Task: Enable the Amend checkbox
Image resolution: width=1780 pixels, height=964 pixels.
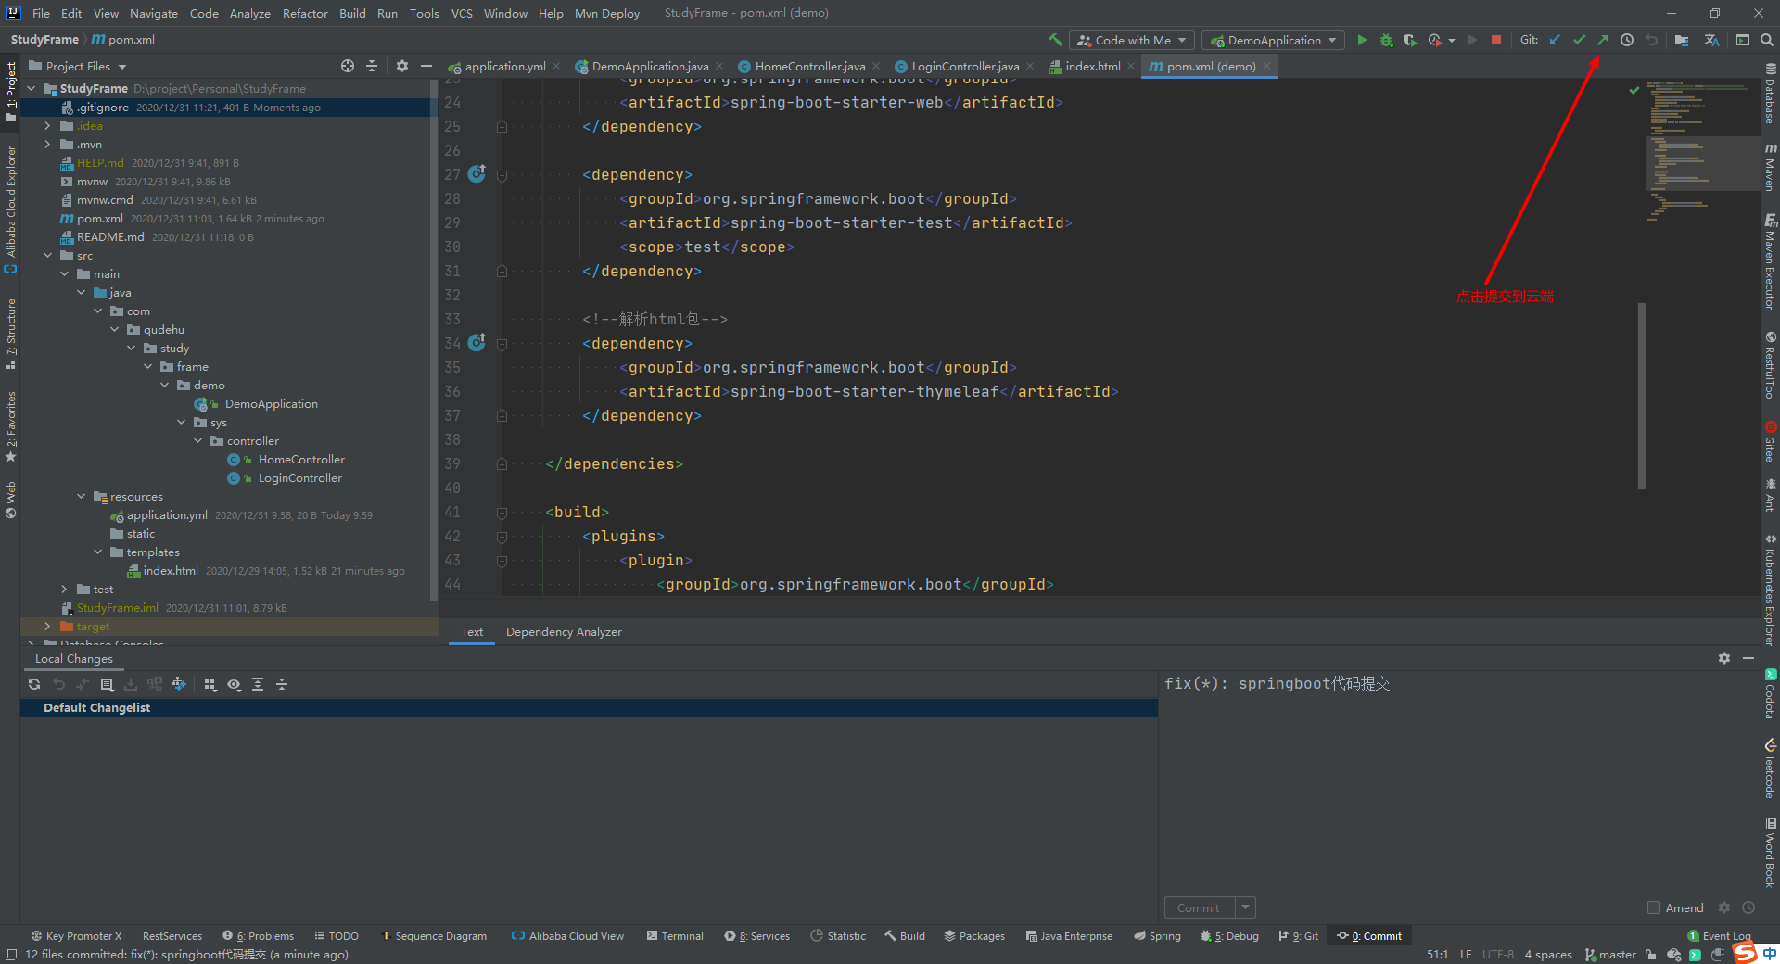Action: pyautogui.click(x=1653, y=907)
